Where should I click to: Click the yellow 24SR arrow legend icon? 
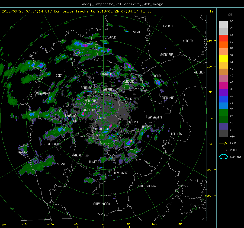coord(223,143)
